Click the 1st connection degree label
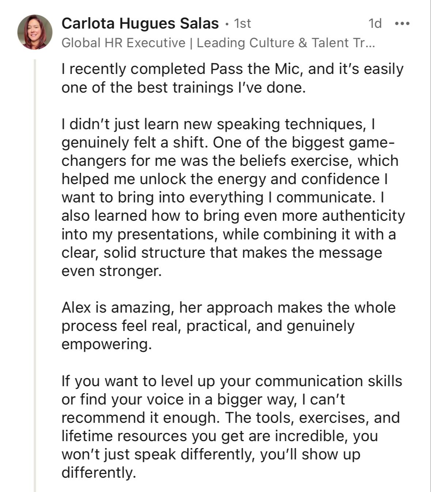This screenshot has height=492, width=431. point(242,24)
